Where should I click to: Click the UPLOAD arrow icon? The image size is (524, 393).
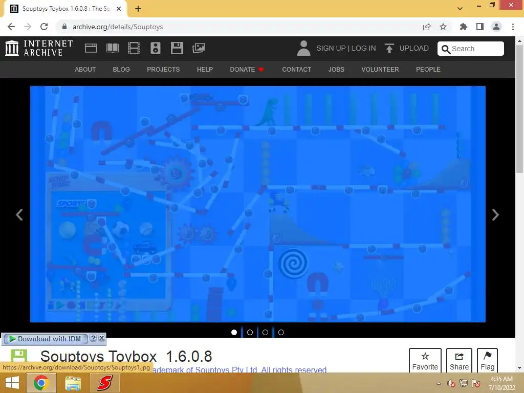tap(389, 48)
